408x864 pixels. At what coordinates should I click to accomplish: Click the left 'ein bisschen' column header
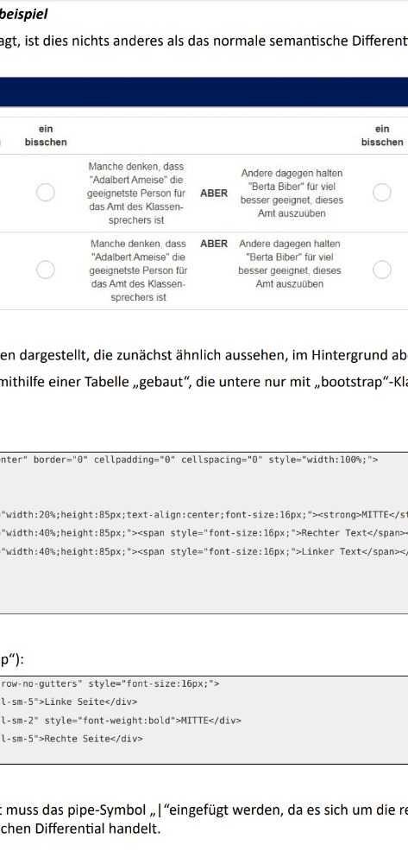(46, 136)
